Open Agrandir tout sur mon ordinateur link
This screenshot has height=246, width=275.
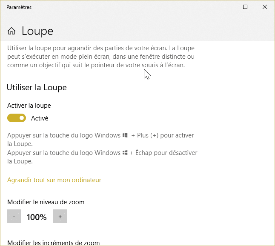[x=54, y=180]
